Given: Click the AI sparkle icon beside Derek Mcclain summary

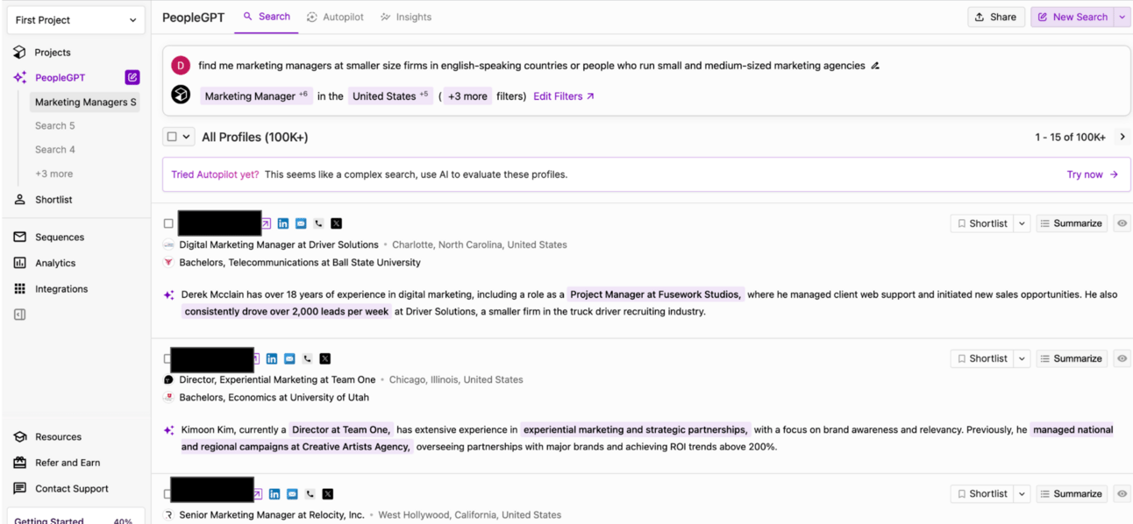Looking at the screenshot, I should [x=168, y=295].
